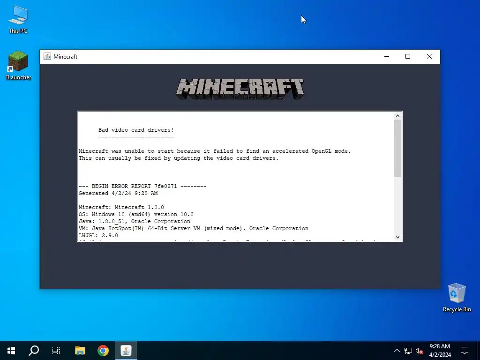480x360 pixels.
Task: Open the Windows Start menu
Action: [x=11, y=351]
